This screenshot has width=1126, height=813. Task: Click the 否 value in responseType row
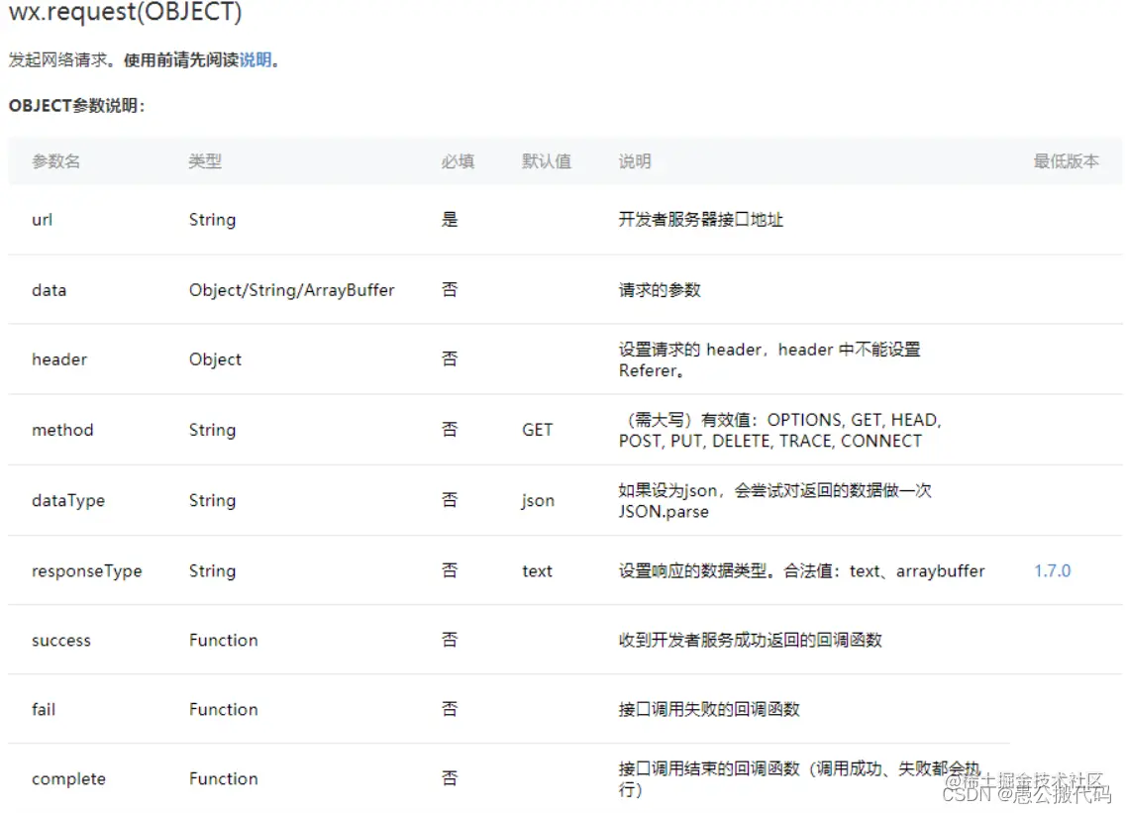(450, 570)
